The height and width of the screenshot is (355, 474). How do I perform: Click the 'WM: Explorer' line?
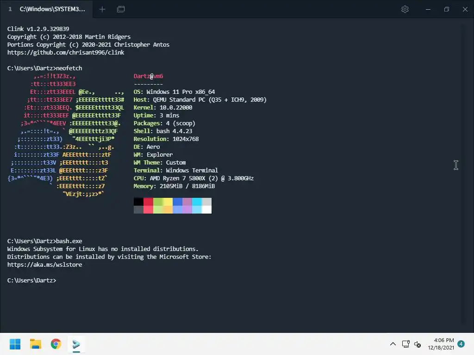pos(153,154)
